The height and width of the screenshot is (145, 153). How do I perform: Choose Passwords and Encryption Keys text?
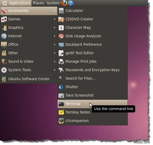(x=92, y=70)
